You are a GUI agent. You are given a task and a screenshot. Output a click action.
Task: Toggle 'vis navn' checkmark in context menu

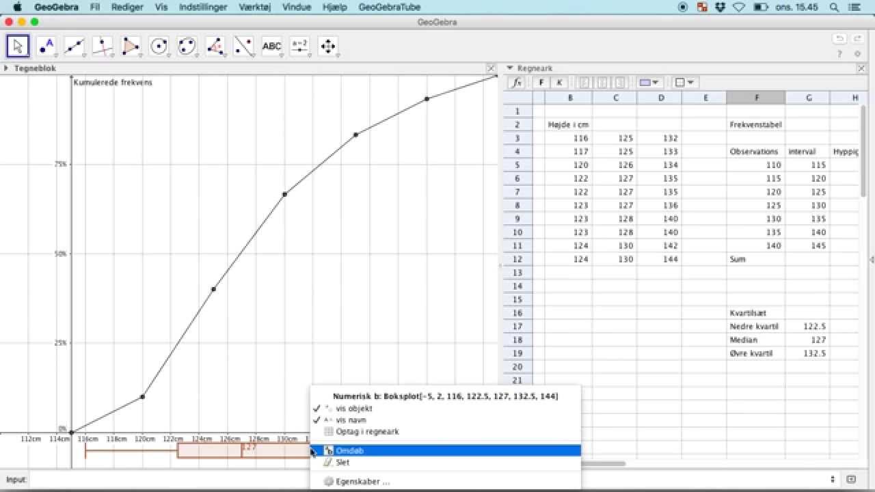(x=317, y=420)
